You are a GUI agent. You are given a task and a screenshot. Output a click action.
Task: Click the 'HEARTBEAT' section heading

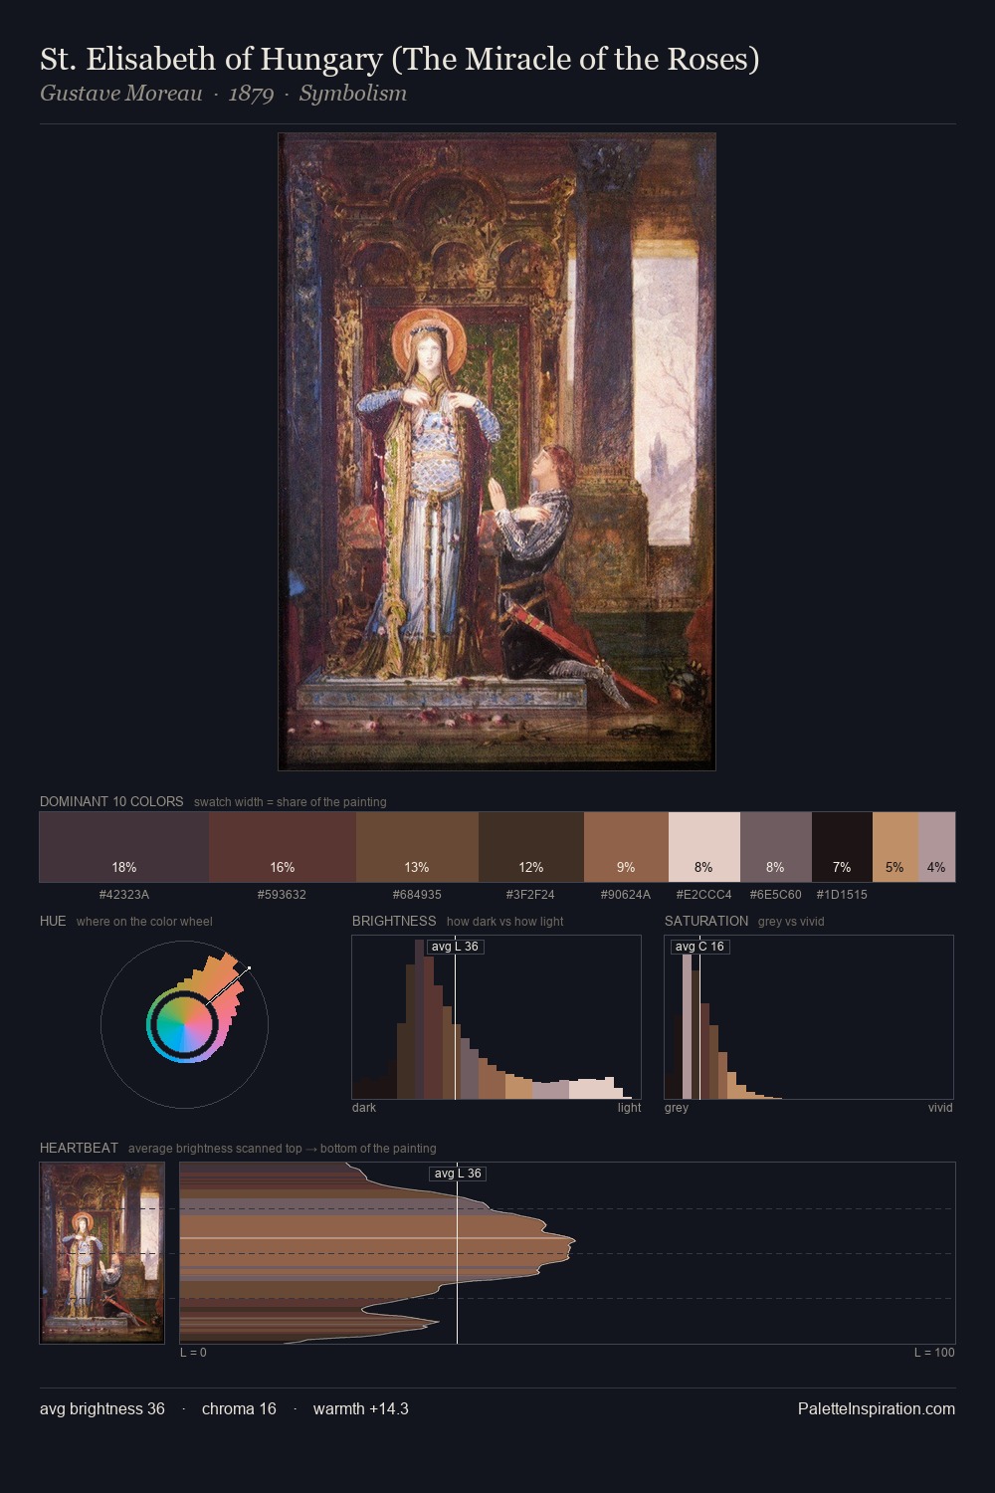[x=79, y=1148]
